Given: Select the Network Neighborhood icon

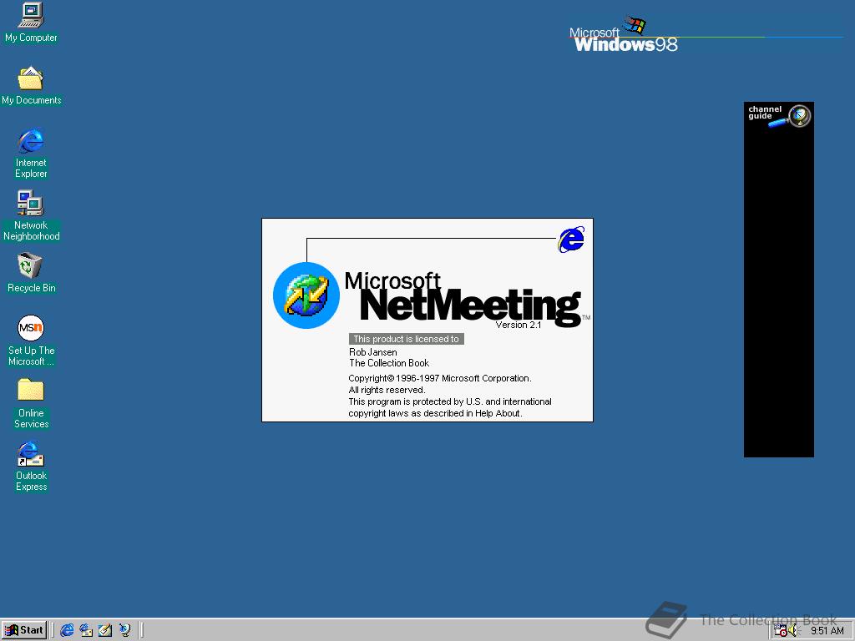Looking at the screenshot, I should click(31, 216).
